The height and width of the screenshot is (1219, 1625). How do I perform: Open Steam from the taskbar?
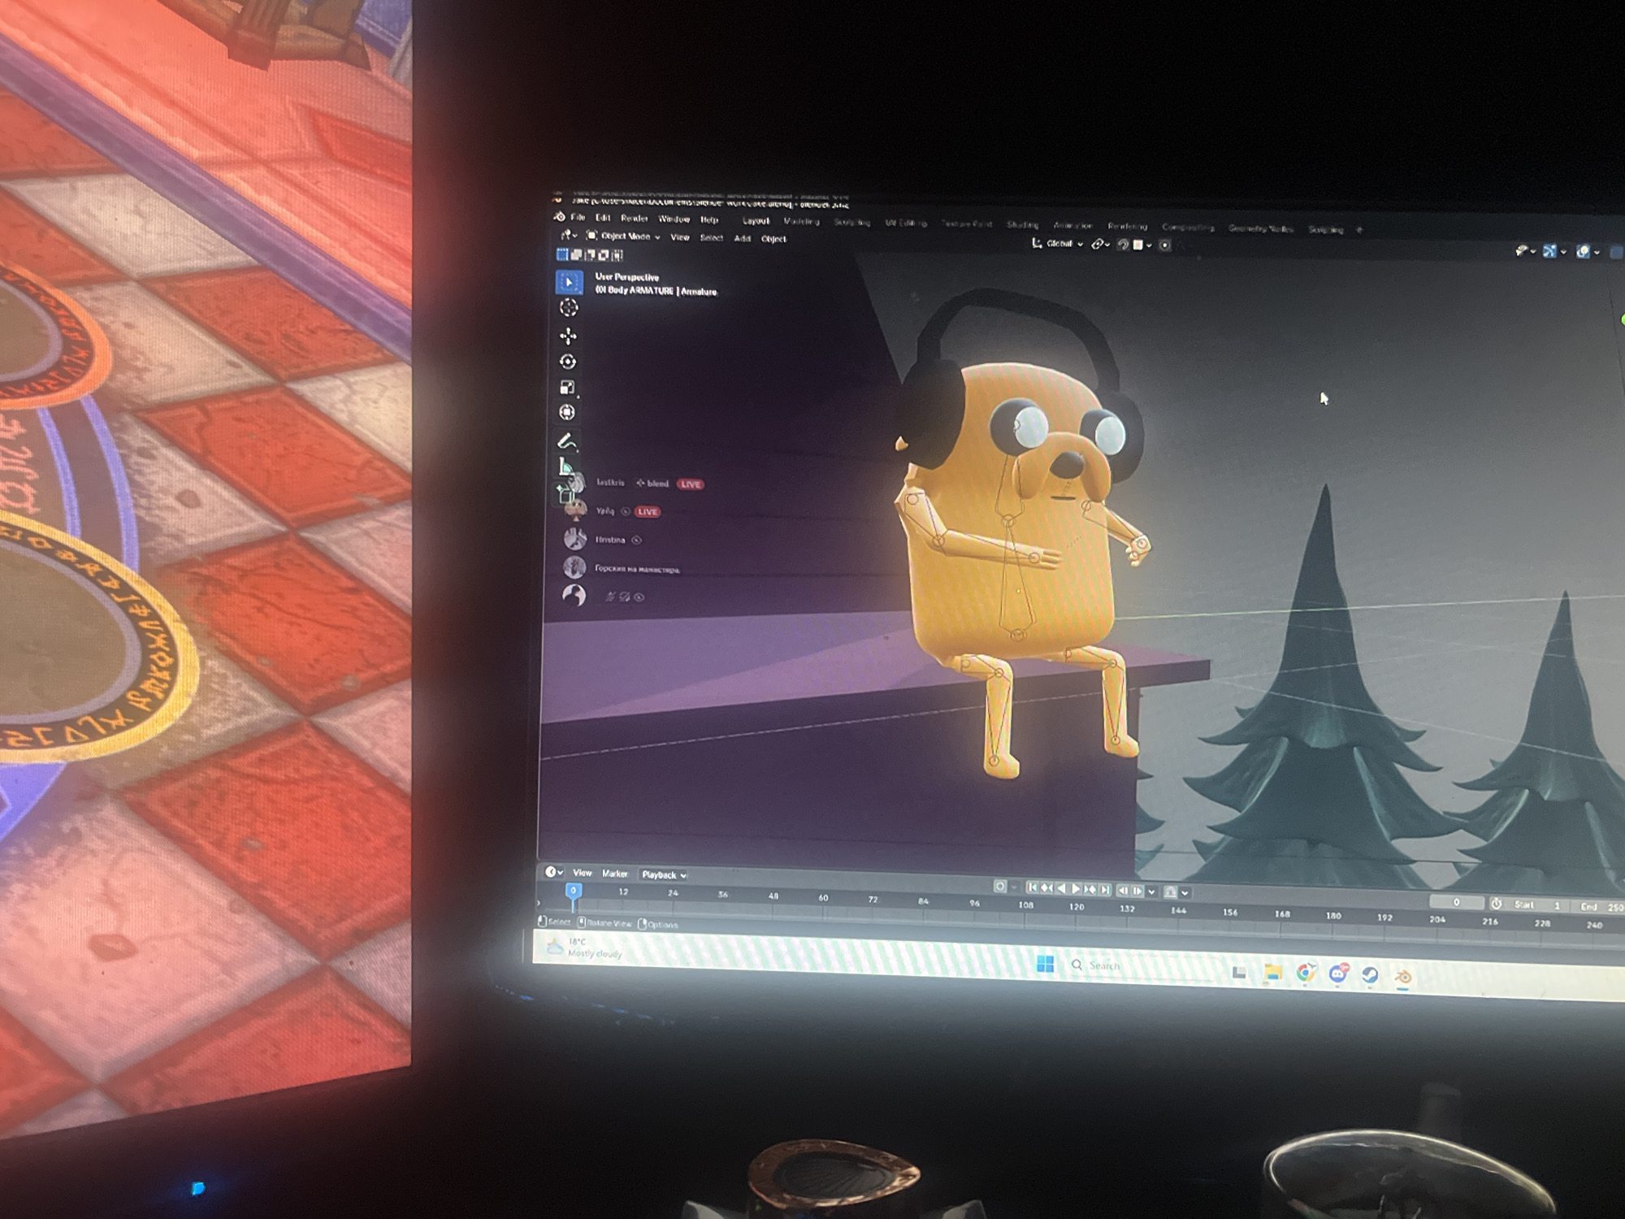(x=1370, y=975)
